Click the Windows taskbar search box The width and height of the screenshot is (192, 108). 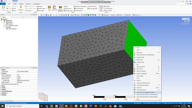(x=22, y=106)
